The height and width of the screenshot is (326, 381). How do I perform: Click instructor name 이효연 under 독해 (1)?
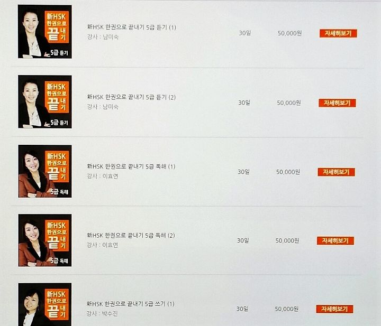(x=110, y=176)
